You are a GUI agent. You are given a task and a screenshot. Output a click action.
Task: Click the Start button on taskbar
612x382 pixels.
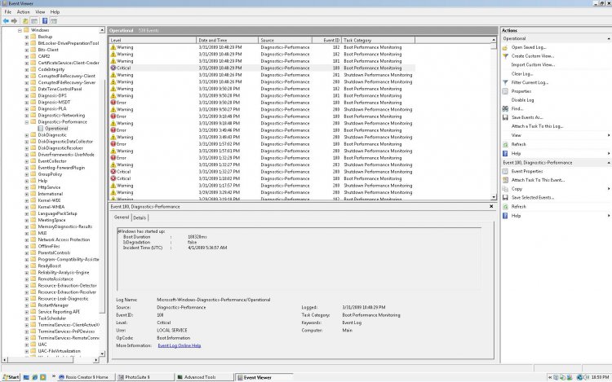pos(11,377)
